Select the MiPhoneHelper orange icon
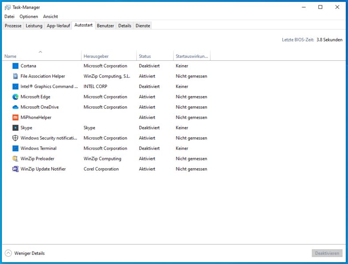The height and width of the screenshot is (264, 348). pos(15,118)
